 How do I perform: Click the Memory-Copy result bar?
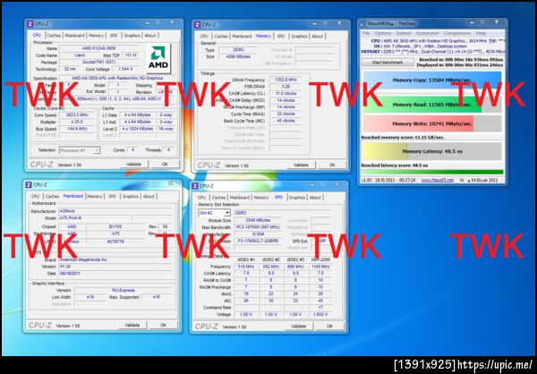click(x=432, y=81)
